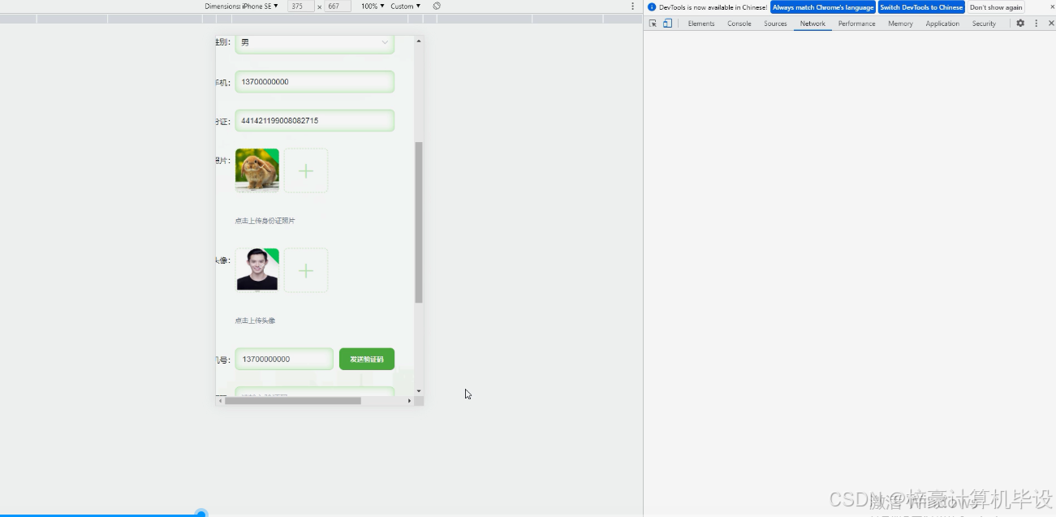
Task: Open the 100% zoom dropdown
Action: 373,6
